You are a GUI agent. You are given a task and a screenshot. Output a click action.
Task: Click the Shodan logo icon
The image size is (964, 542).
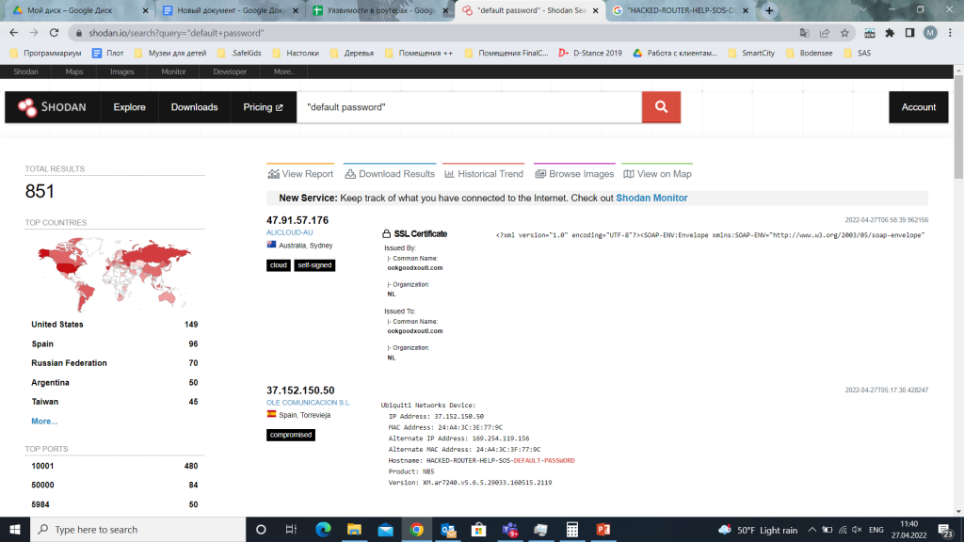tap(24, 106)
